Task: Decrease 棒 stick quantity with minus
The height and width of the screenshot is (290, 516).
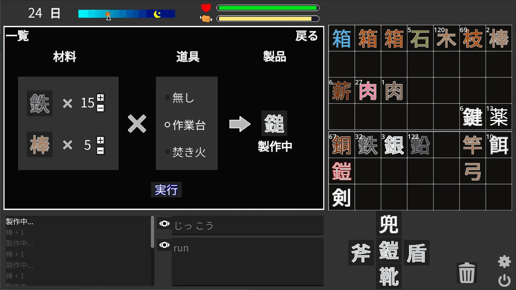Action: pyautogui.click(x=101, y=151)
